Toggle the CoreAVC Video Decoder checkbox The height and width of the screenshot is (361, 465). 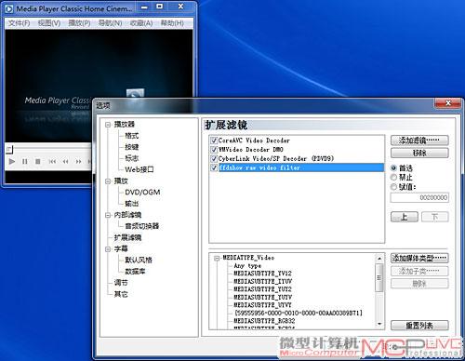(214, 140)
